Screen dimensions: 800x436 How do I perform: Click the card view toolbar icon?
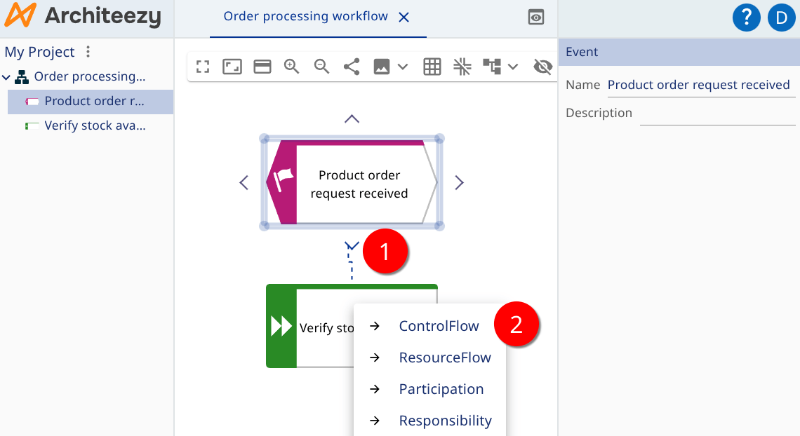click(262, 67)
